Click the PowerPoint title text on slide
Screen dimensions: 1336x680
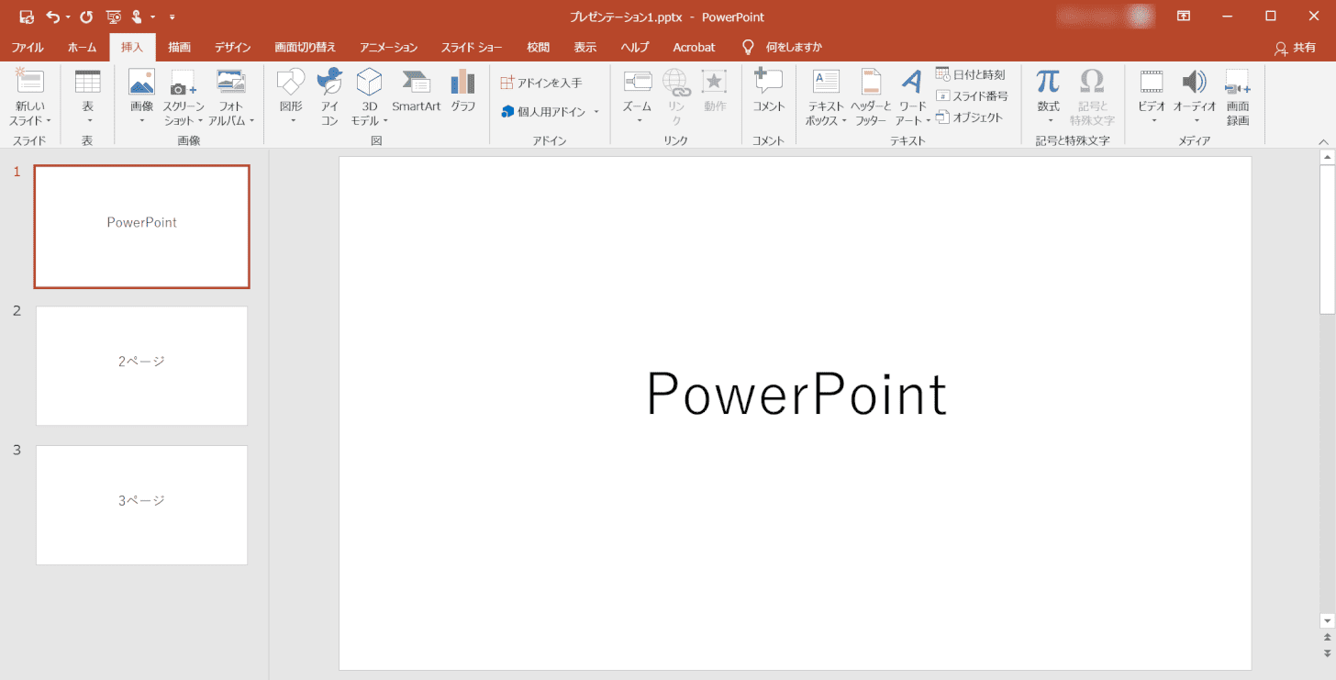click(x=796, y=395)
